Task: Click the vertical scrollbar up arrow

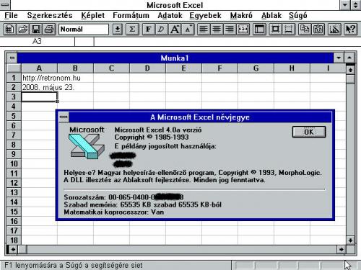Action: tap(350, 70)
